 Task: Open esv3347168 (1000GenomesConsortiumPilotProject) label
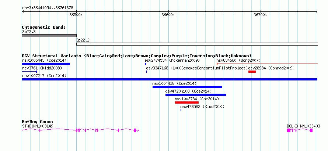[x=197, y=68]
